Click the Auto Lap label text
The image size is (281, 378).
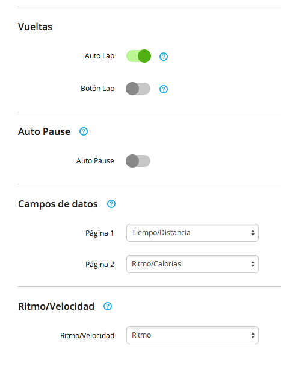point(100,56)
